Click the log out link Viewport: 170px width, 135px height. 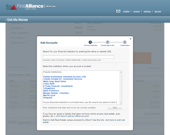(x=158, y=11)
